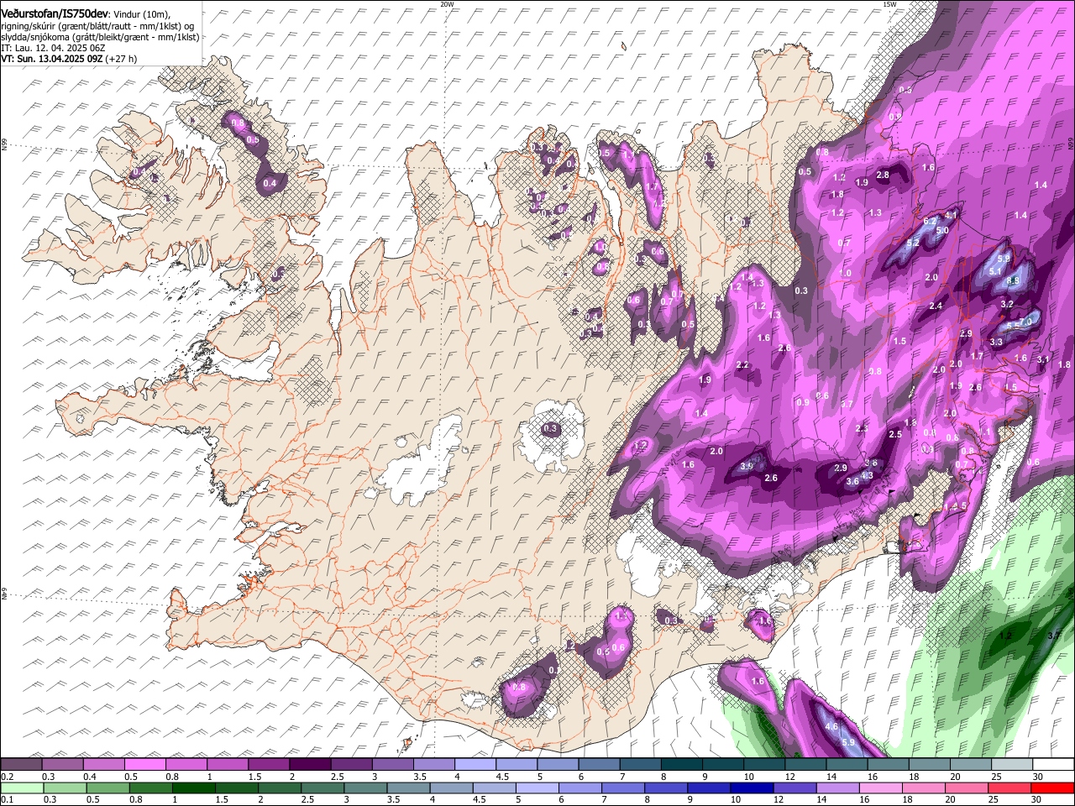
Task: Click the darkest purple legend swatch labeled 2
Action: tap(309, 765)
